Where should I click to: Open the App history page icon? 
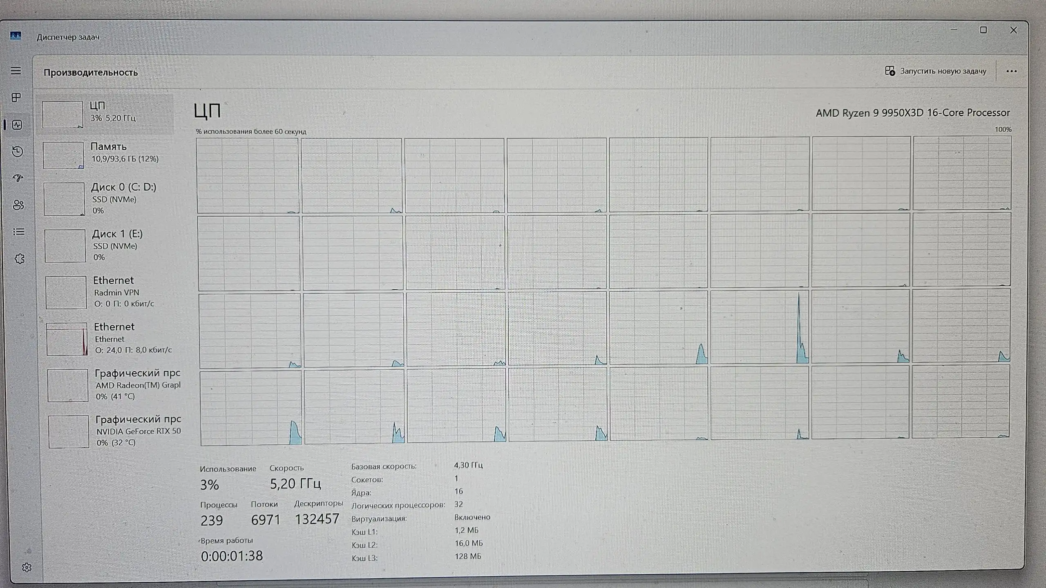[18, 151]
